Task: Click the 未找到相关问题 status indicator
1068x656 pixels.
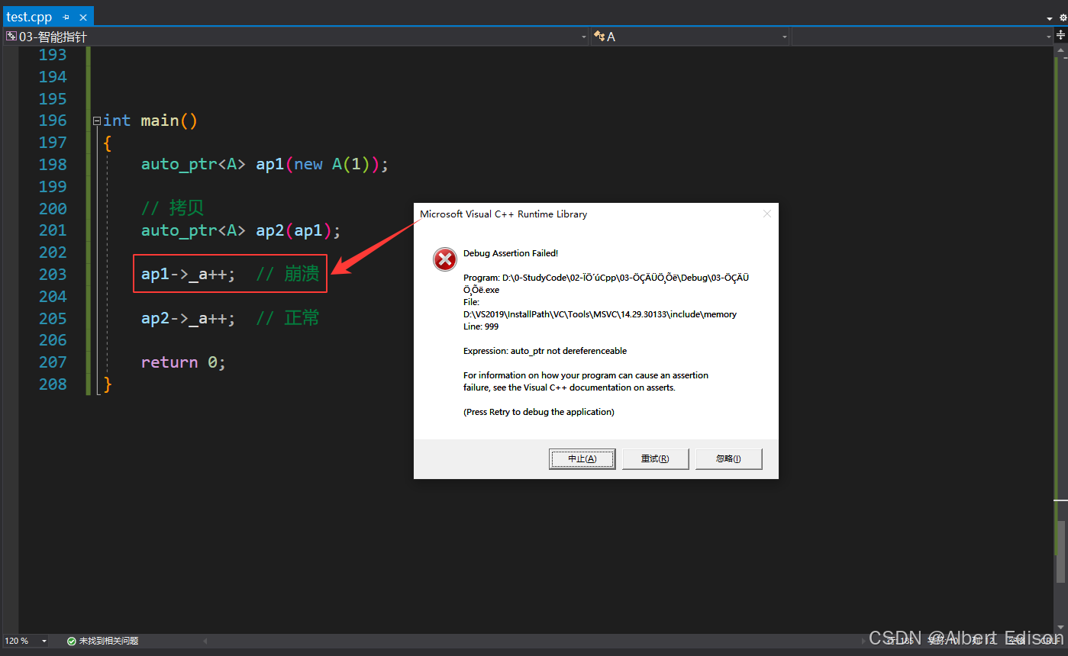Action: coord(102,641)
